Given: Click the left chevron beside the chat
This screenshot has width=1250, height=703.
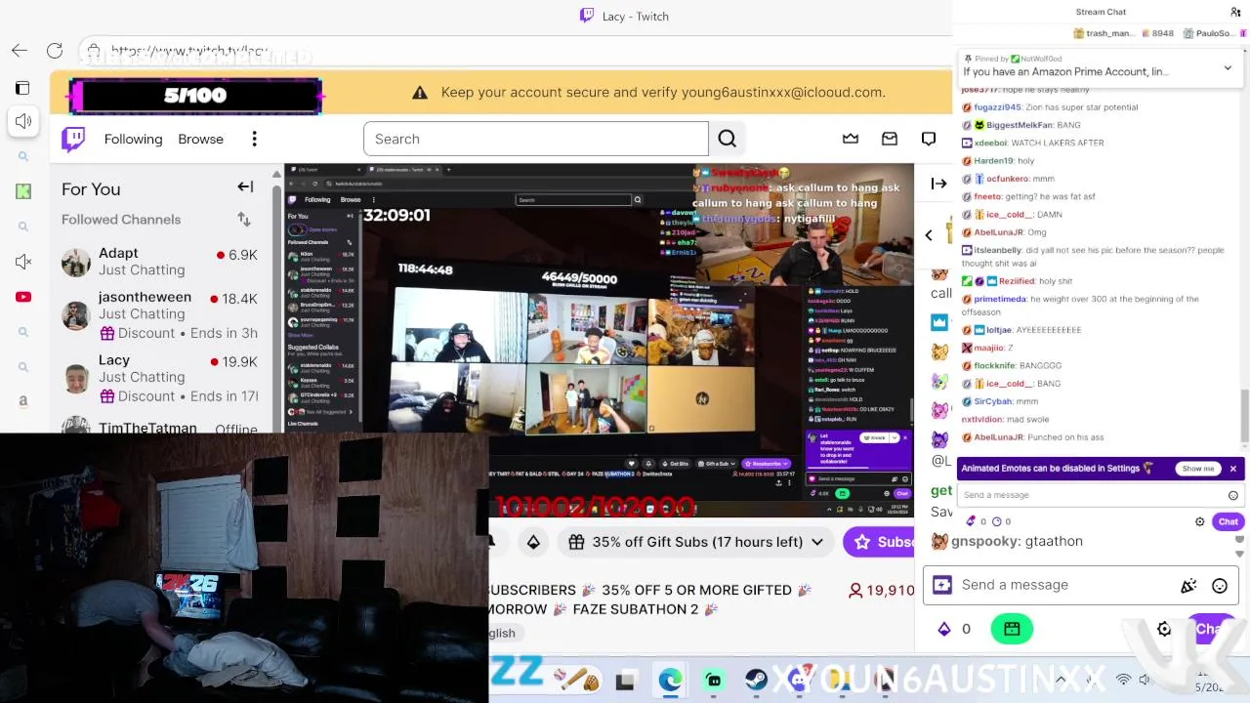Looking at the screenshot, I should click(x=929, y=235).
